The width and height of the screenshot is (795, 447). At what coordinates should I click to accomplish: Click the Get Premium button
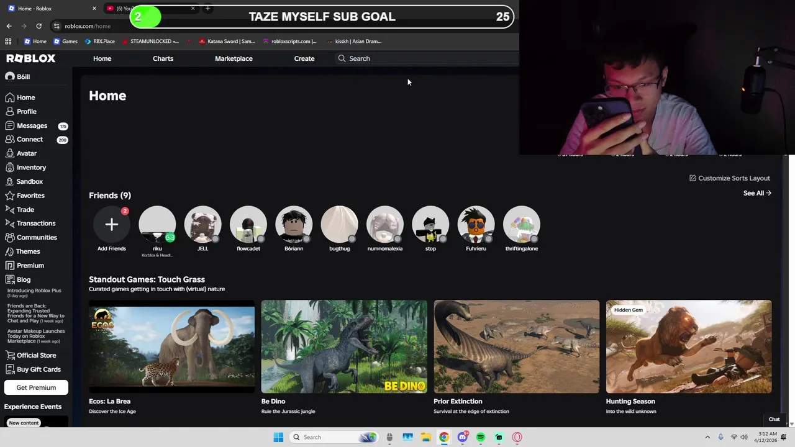[36, 387]
